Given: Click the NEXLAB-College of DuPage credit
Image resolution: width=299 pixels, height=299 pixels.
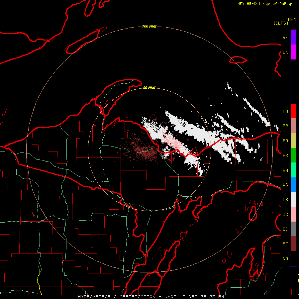Looking at the screenshot, I should click(x=267, y=4).
